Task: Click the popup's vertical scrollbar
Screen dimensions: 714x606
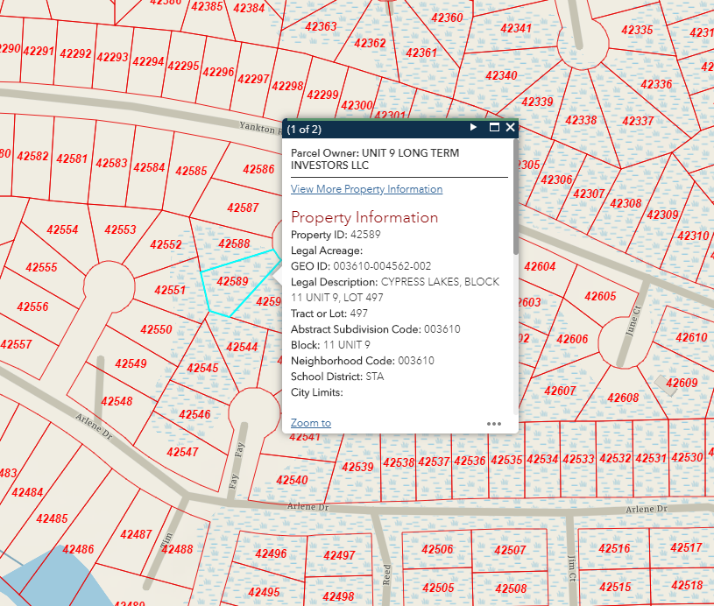Action: [x=515, y=228]
